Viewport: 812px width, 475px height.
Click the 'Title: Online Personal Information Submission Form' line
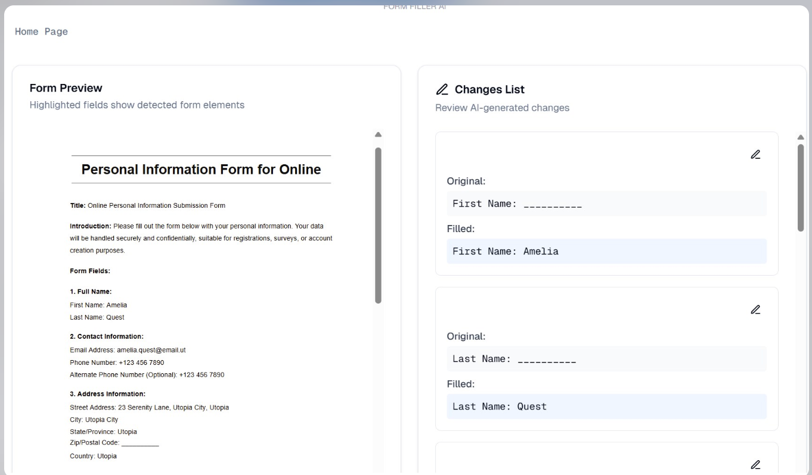click(148, 206)
